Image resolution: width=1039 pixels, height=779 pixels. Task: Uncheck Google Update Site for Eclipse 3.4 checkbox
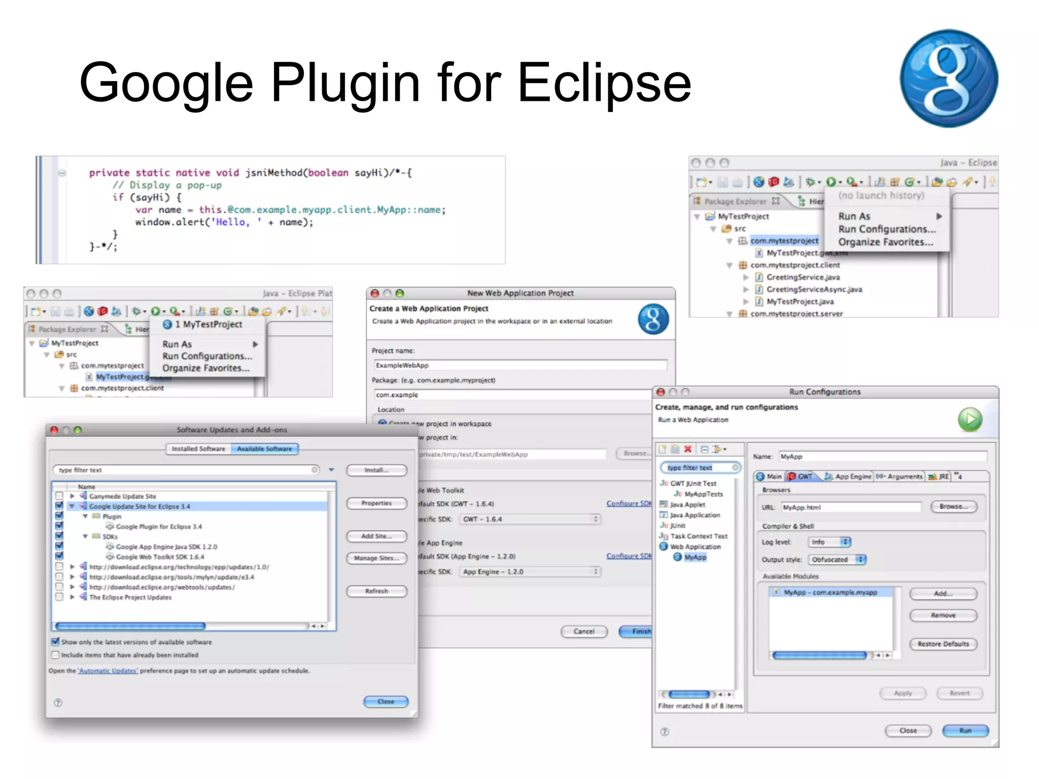pyautogui.click(x=59, y=506)
